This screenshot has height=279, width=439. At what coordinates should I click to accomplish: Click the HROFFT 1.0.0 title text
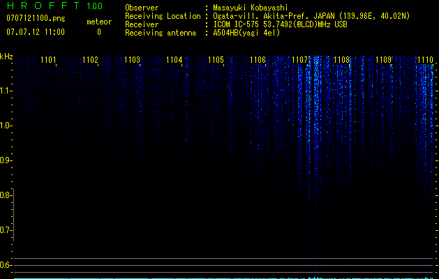click(54, 6)
